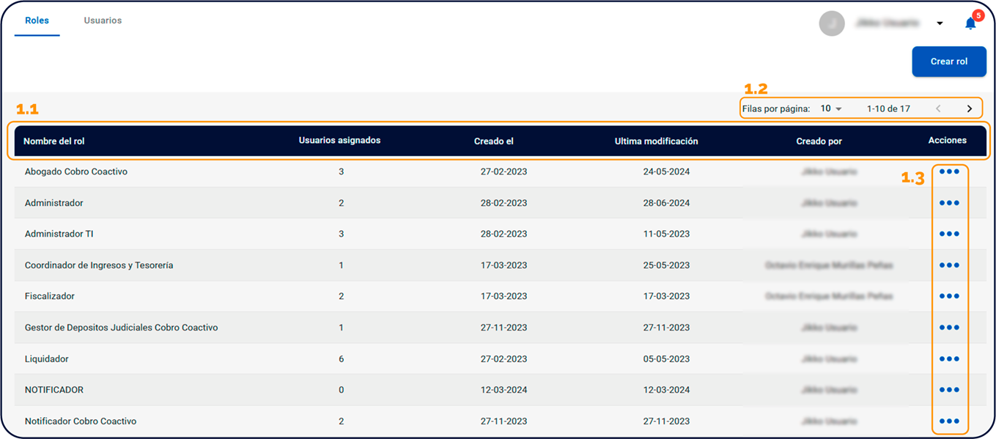Click the notification bell icon
The width and height of the screenshot is (996, 439).
coord(970,23)
